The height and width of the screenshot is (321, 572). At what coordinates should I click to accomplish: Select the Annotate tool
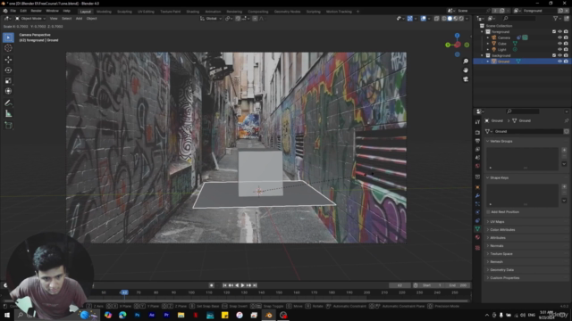point(8,103)
